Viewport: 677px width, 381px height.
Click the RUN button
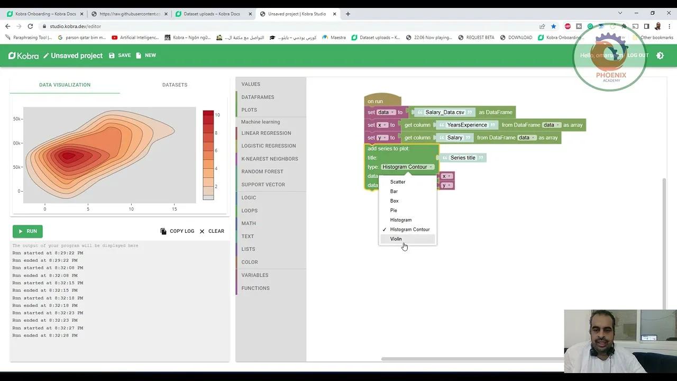28,231
